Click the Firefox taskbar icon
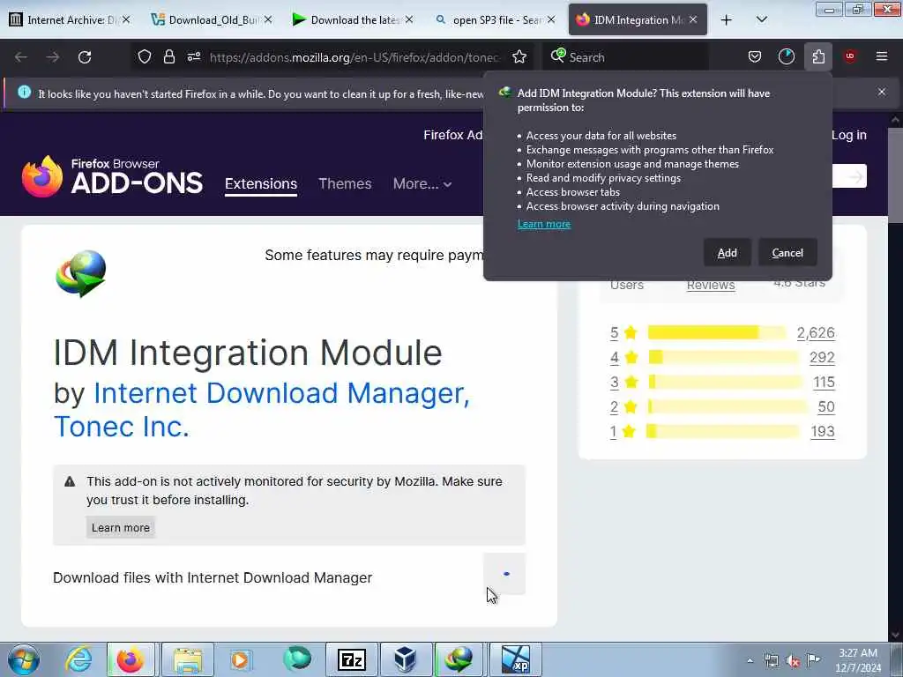Image resolution: width=903 pixels, height=677 pixels. 131,659
